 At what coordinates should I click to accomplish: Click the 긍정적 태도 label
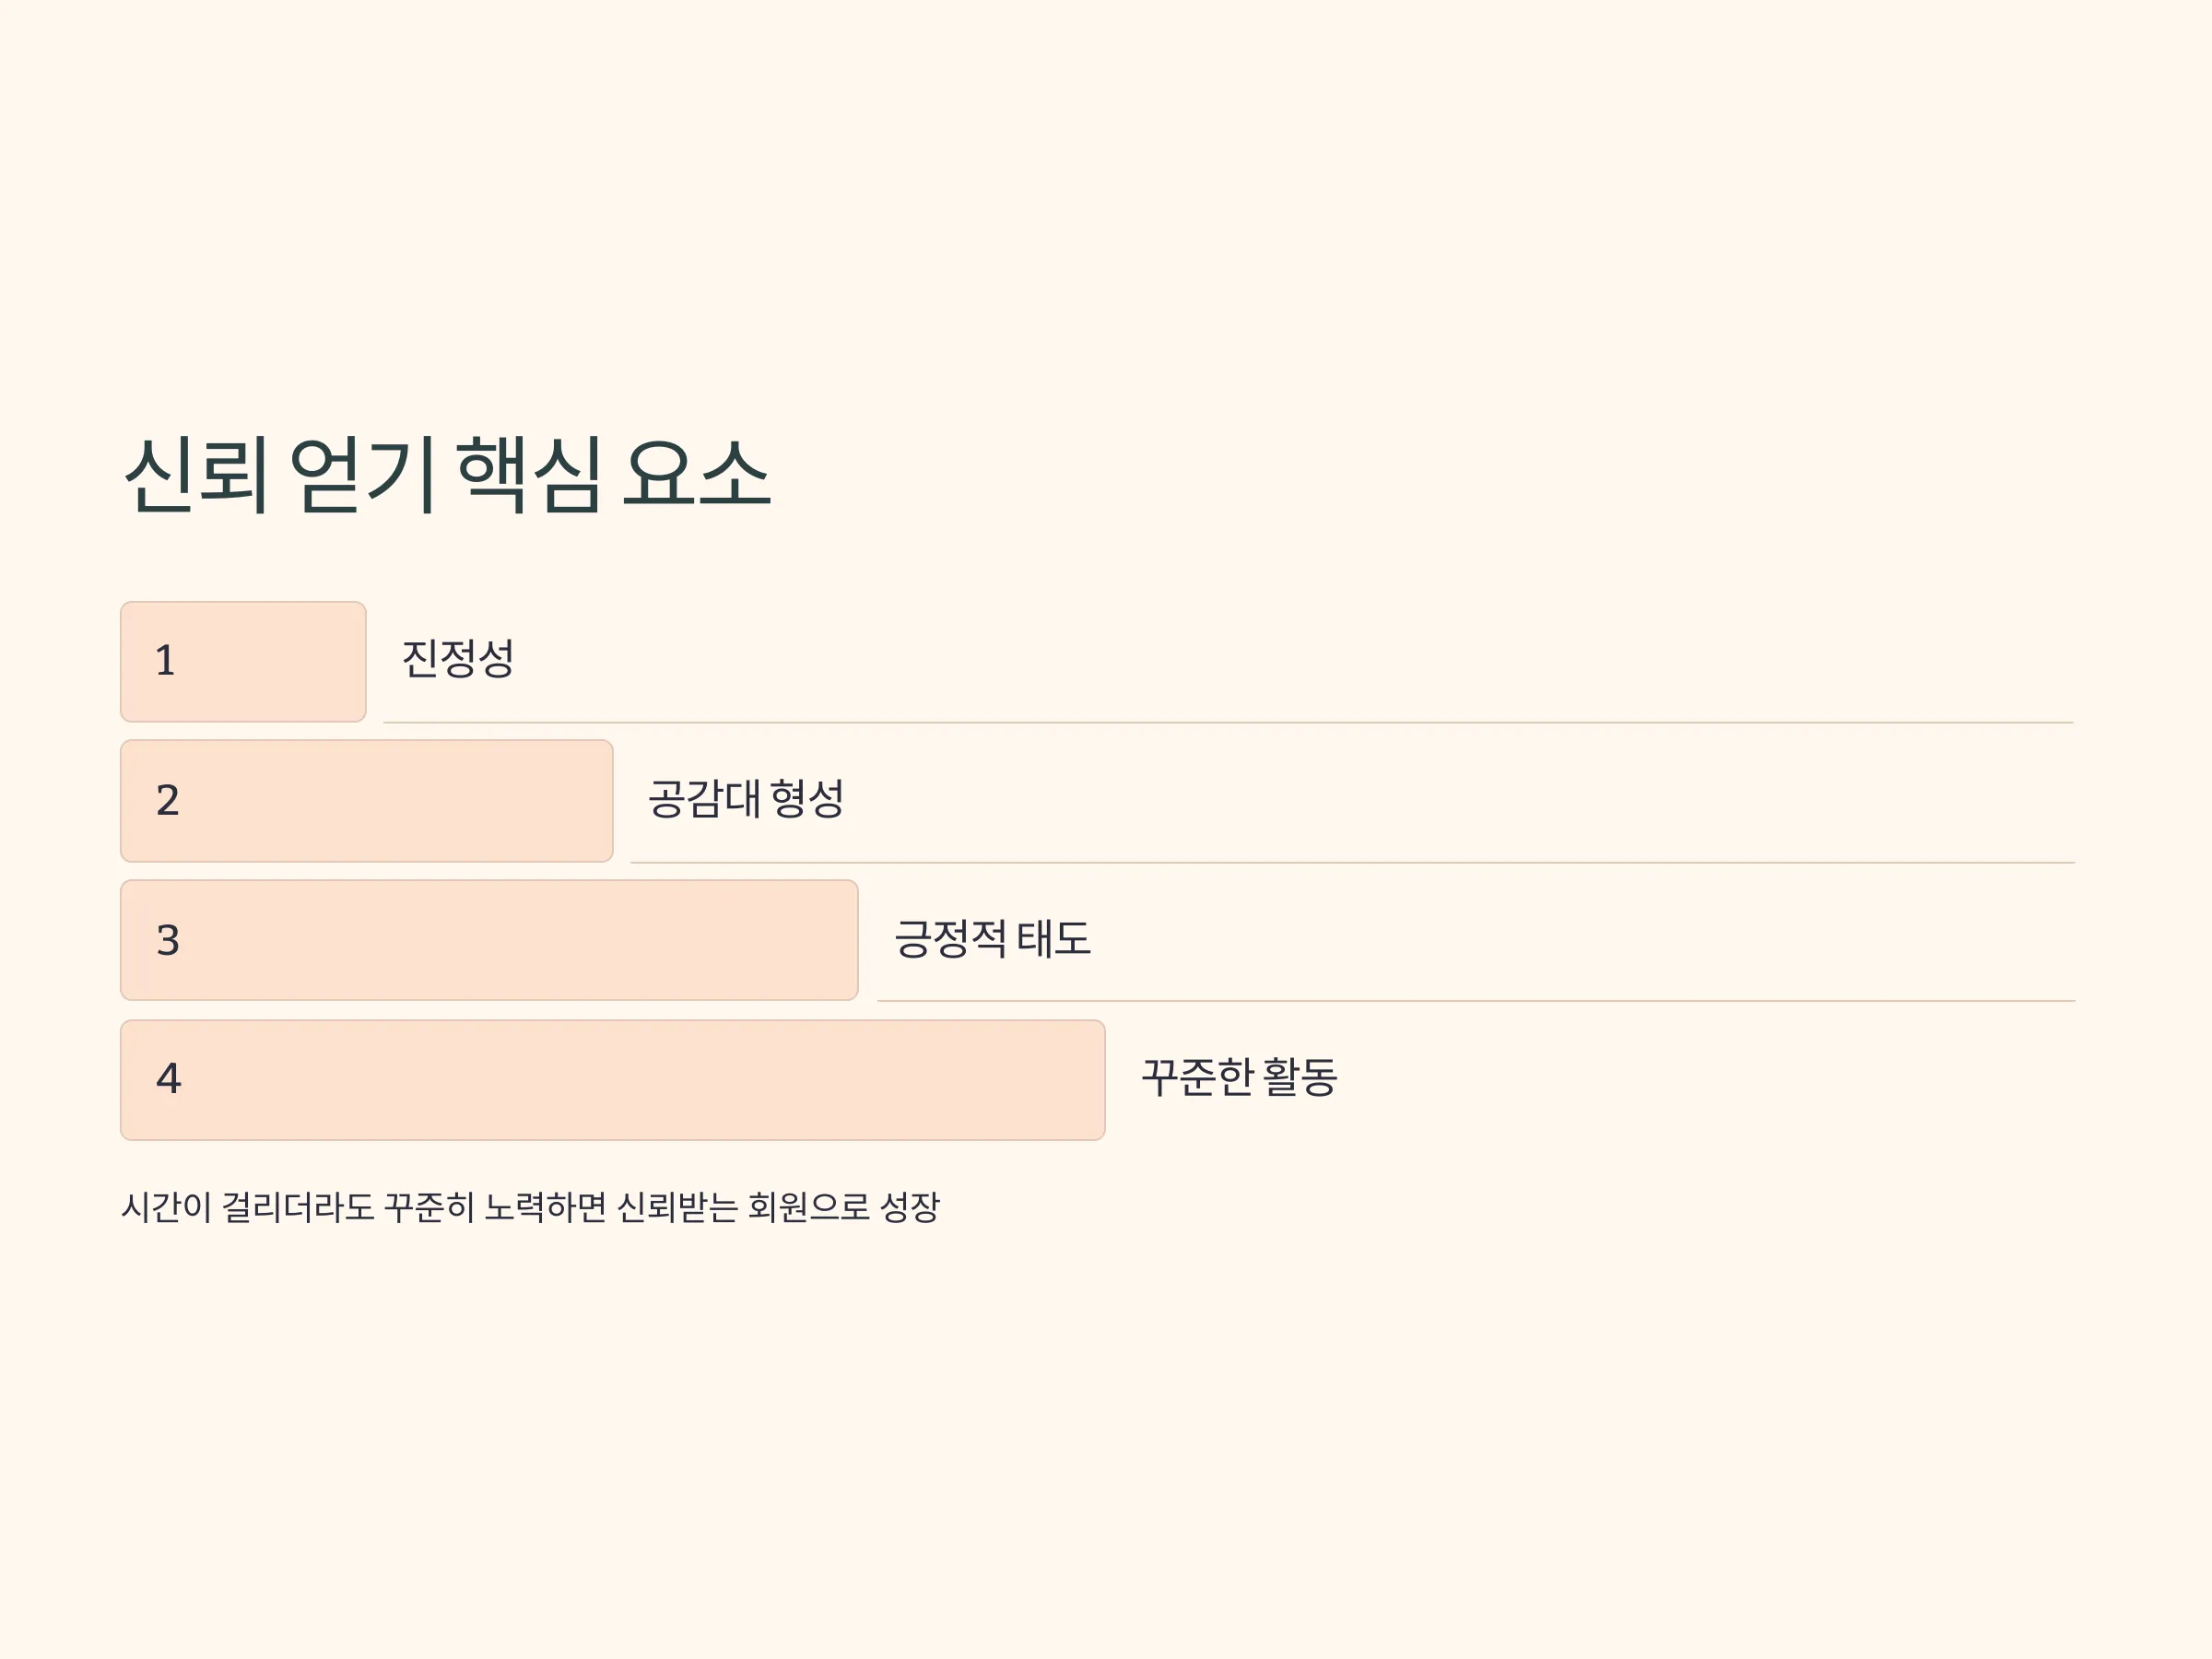[x=992, y=938]
